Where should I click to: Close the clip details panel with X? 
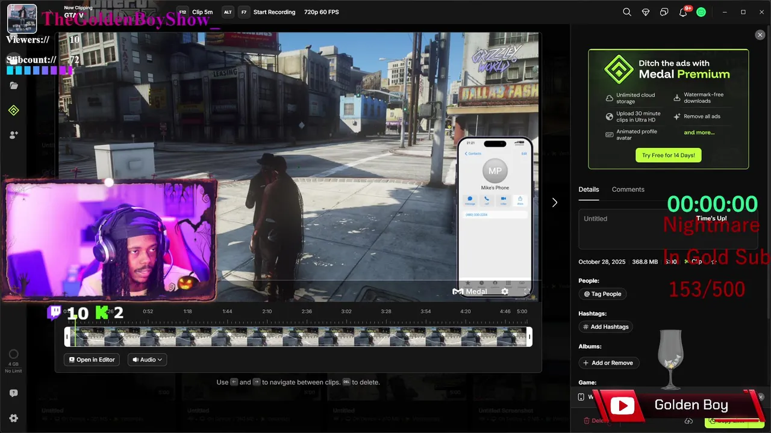point(760,35)
